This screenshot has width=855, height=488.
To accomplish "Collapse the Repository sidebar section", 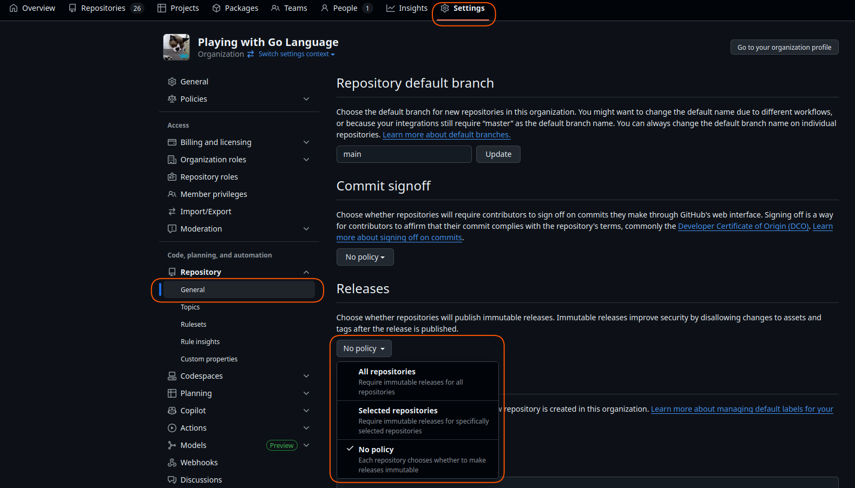I will click(x=306, y=272).
